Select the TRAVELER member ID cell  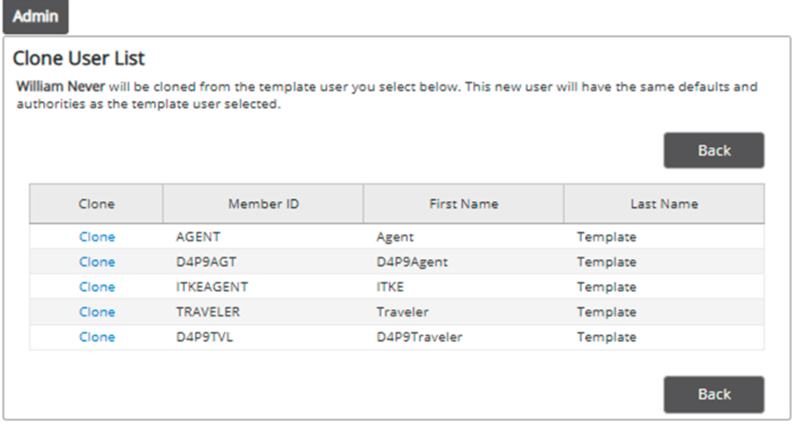point(208,311)
